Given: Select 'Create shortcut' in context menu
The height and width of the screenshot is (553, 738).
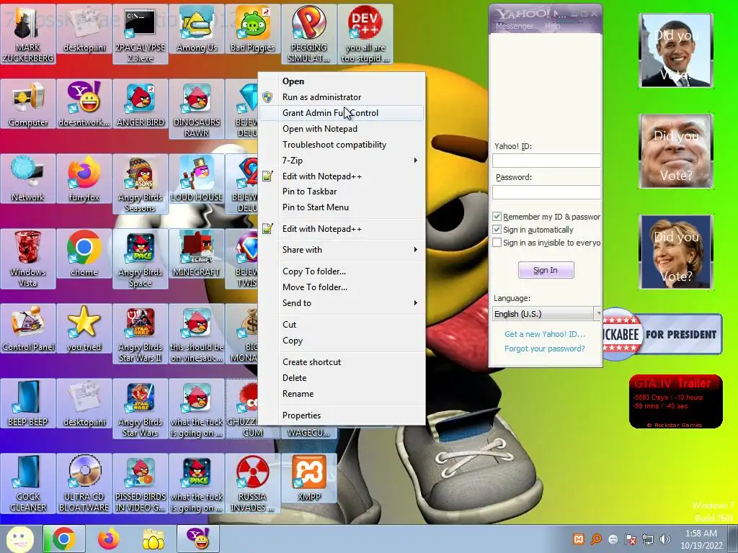Looking at the screenshot, I should pos(342,362).
